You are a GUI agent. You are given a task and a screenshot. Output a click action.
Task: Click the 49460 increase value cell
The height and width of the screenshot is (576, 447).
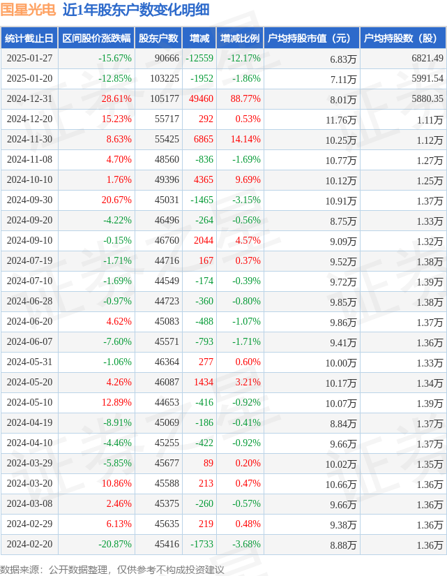pyautogui.click(x=201, y=99)
